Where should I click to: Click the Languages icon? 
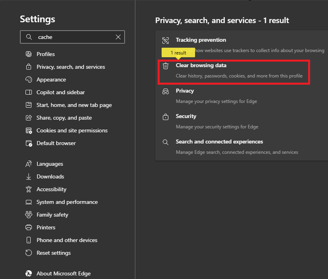click(x=29, y=164)
